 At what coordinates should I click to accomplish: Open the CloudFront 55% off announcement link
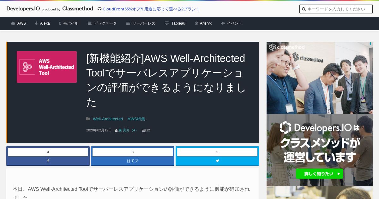click(x=151, y=9)
